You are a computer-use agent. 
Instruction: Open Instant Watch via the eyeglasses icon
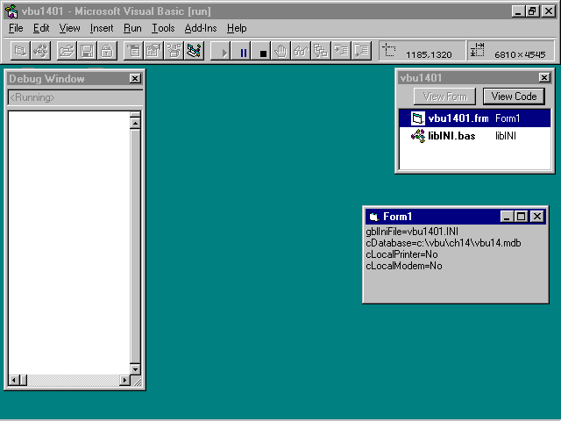point(301,52)
